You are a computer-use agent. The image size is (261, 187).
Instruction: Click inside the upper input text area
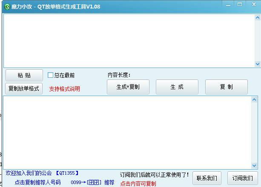[129, 41]
